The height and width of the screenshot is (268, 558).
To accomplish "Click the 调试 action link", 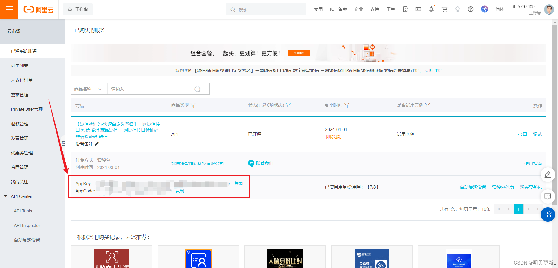I will (537, 134).
